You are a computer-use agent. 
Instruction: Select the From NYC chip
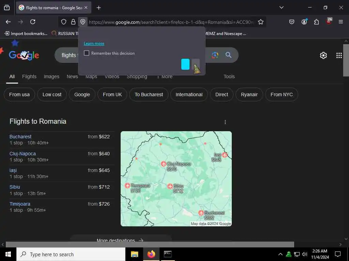tap(282, 94)
